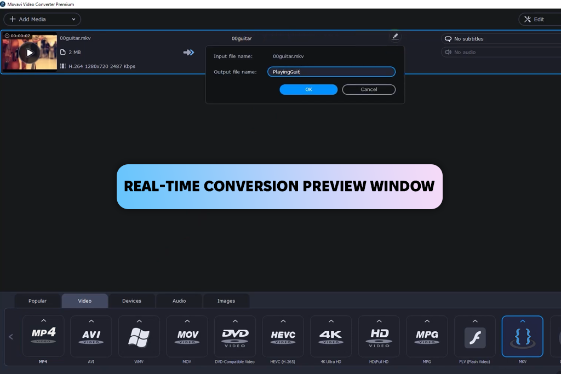
Task: Expand MOV presets with the chevron above
Action: tap(187, 321)
